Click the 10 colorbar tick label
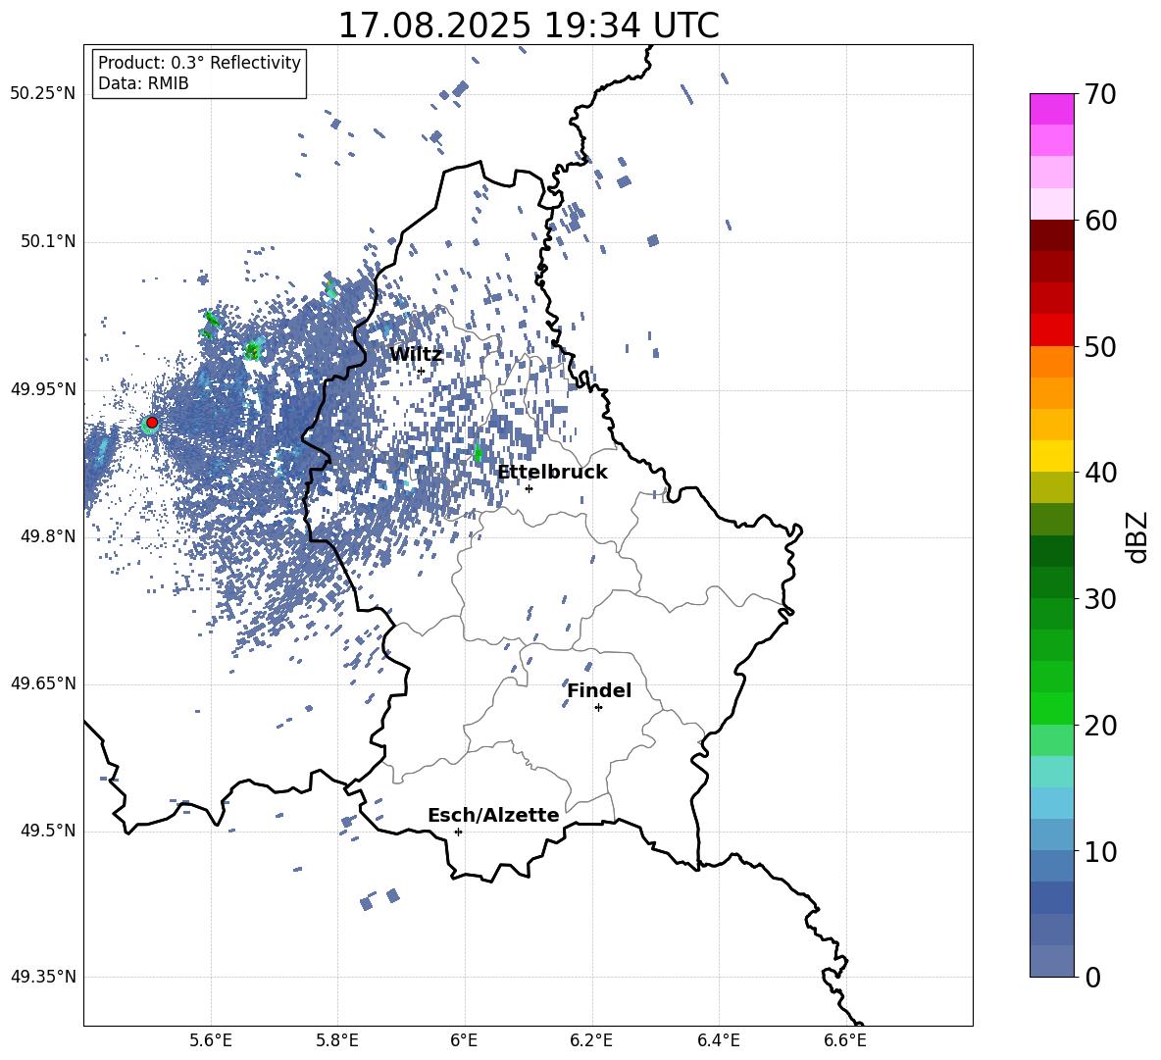Screen dimensions: 1161x1060 (x=1100, y=851)
